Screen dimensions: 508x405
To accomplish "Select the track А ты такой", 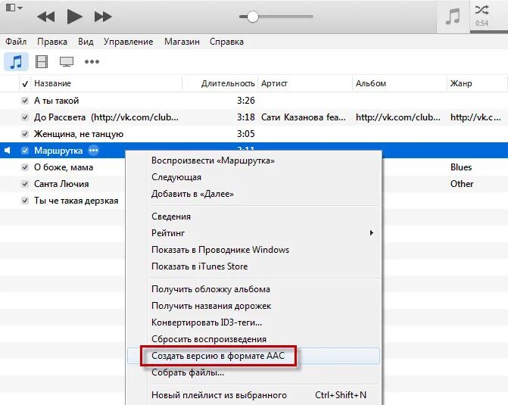I will pos(56,101).
